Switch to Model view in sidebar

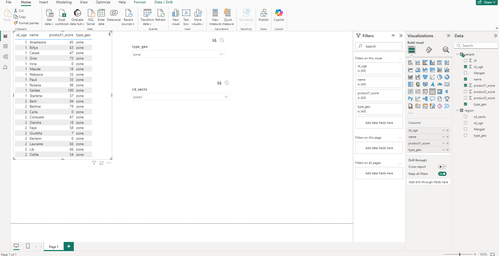[5, 57]
